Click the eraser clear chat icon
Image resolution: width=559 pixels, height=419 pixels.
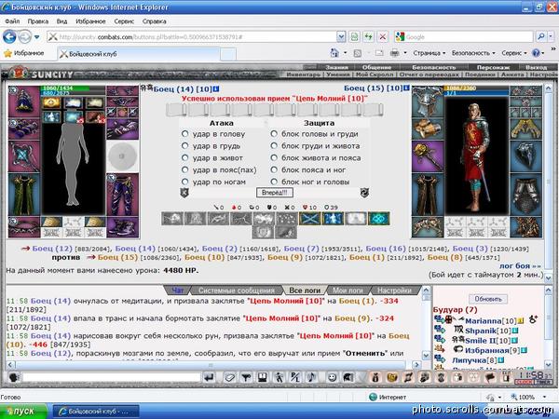tap(230, 377)
